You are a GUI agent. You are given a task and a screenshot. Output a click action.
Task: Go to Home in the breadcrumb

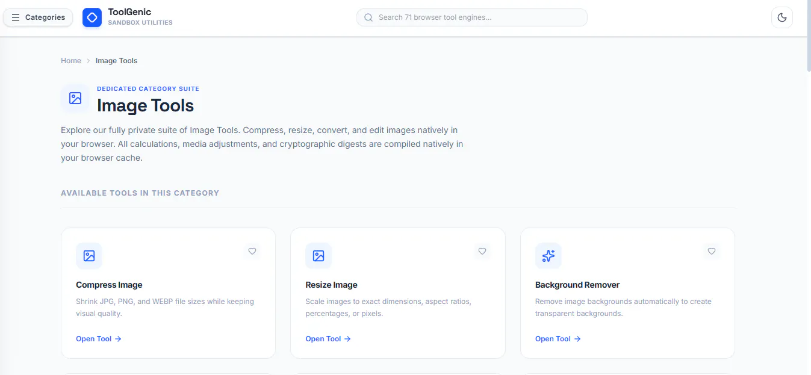click(71, 61)
